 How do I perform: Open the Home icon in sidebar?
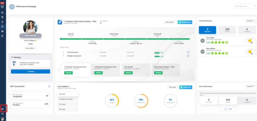(x=2, y=12)
